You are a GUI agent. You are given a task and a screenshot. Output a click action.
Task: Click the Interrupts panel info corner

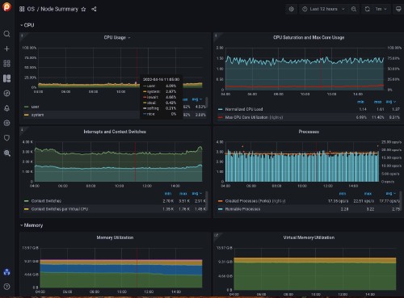tap(22, 129)
